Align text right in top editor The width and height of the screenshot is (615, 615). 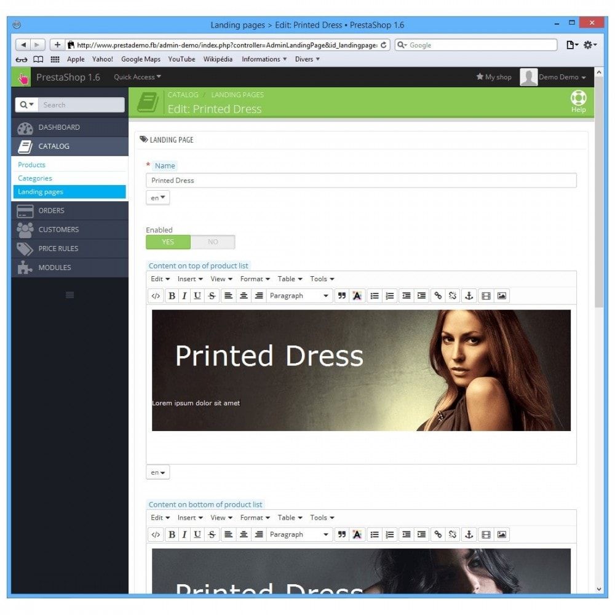(x=259, y=296)
